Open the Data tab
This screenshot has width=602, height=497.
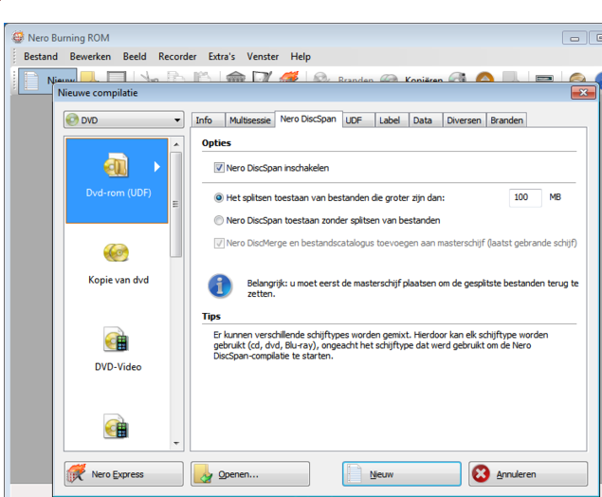click(426, 120)
